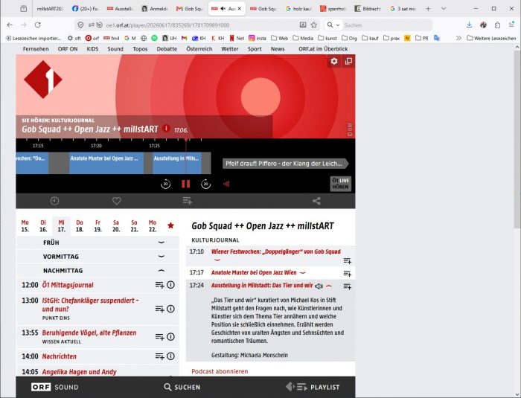
Task: Click SUCHEN in the bottom bar
Action: click(x=182, y=387)
